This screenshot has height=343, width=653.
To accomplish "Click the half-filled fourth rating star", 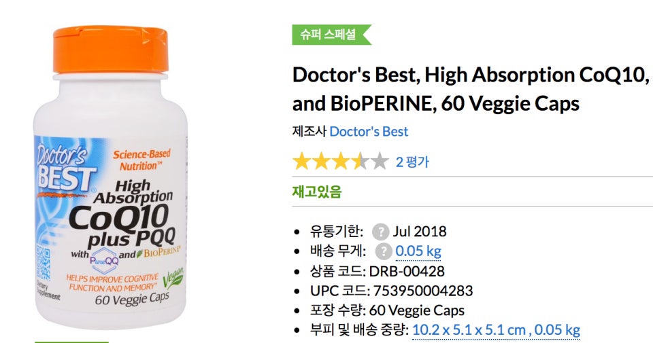I will 361,162.
